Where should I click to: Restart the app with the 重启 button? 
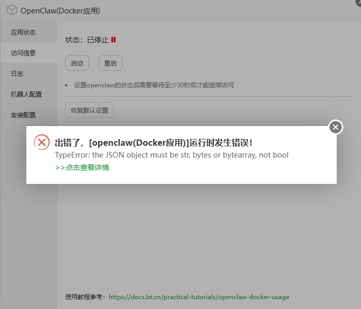tap(111, 63)
